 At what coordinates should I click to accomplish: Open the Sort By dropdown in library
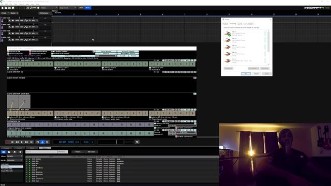[14, 160]
